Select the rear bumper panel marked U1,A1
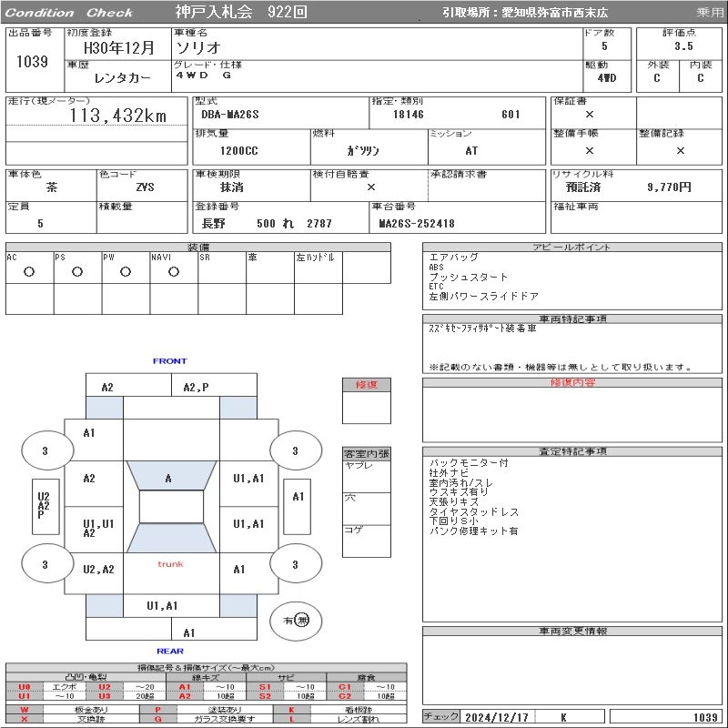The width and height of the screenshot is (728, 728). 162,605
